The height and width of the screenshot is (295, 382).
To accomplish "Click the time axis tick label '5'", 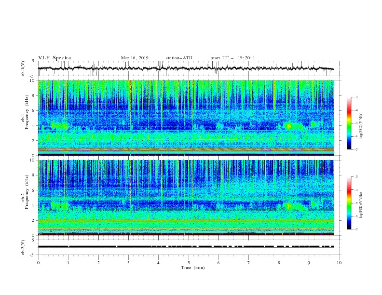I will tap(189, 263).
